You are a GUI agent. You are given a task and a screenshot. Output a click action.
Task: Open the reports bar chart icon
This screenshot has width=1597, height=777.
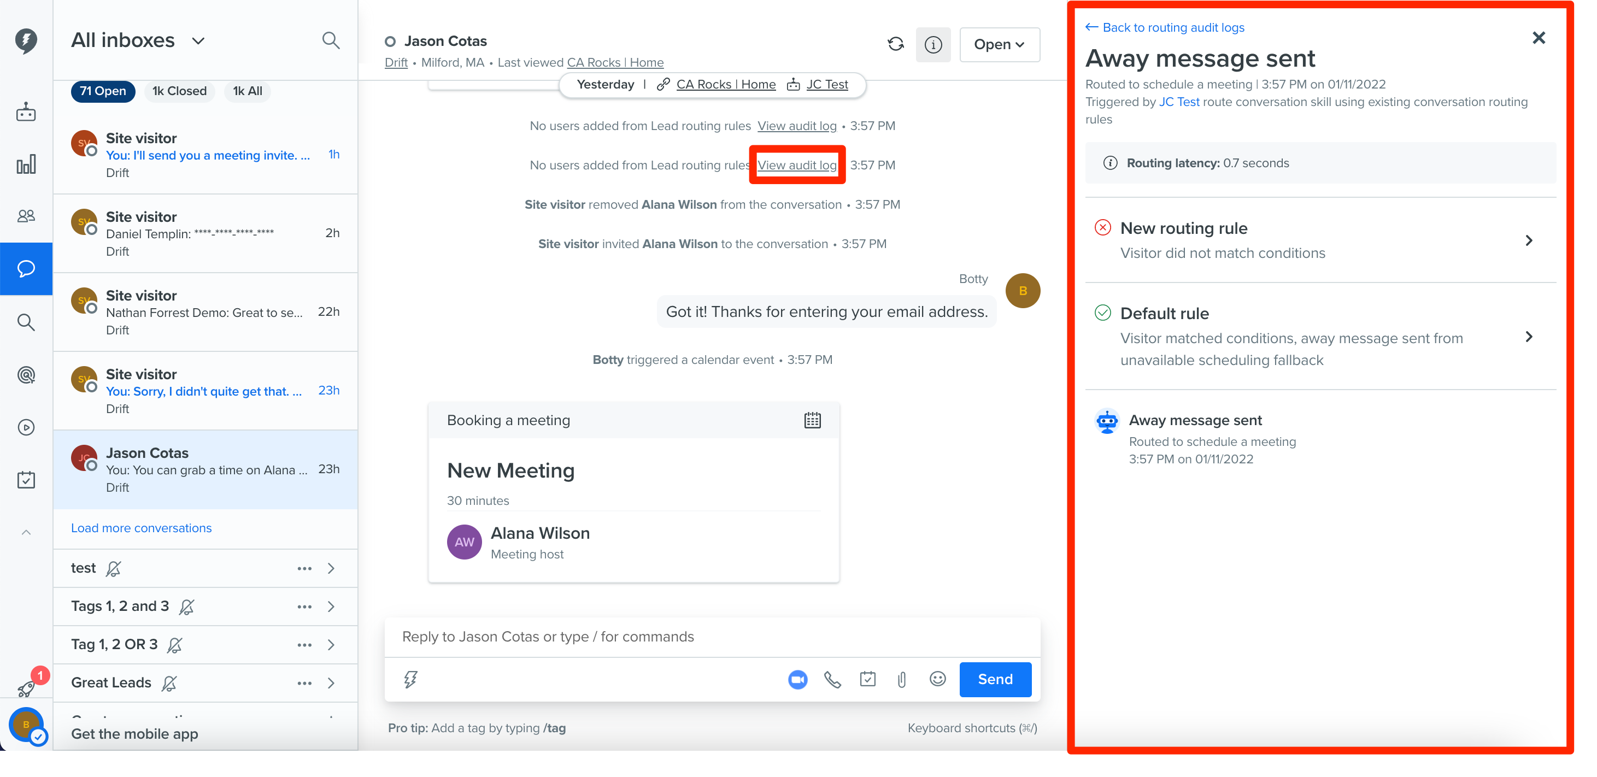26,164
